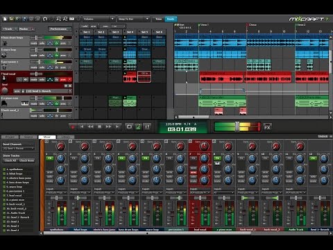333x250 pixels.
Task: Click the play arrow on the Set 4 column header
Action: click(x=125, y=37)
